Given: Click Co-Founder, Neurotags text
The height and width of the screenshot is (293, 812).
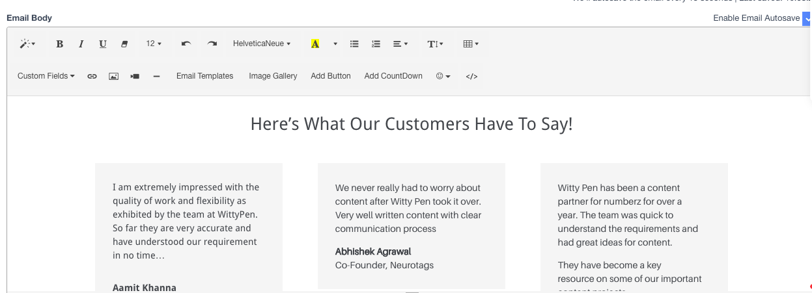Looking at the screenshot, I should point(384,265).
